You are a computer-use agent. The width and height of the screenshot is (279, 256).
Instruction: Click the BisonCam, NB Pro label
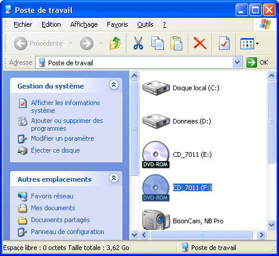[x=198, y=221]
